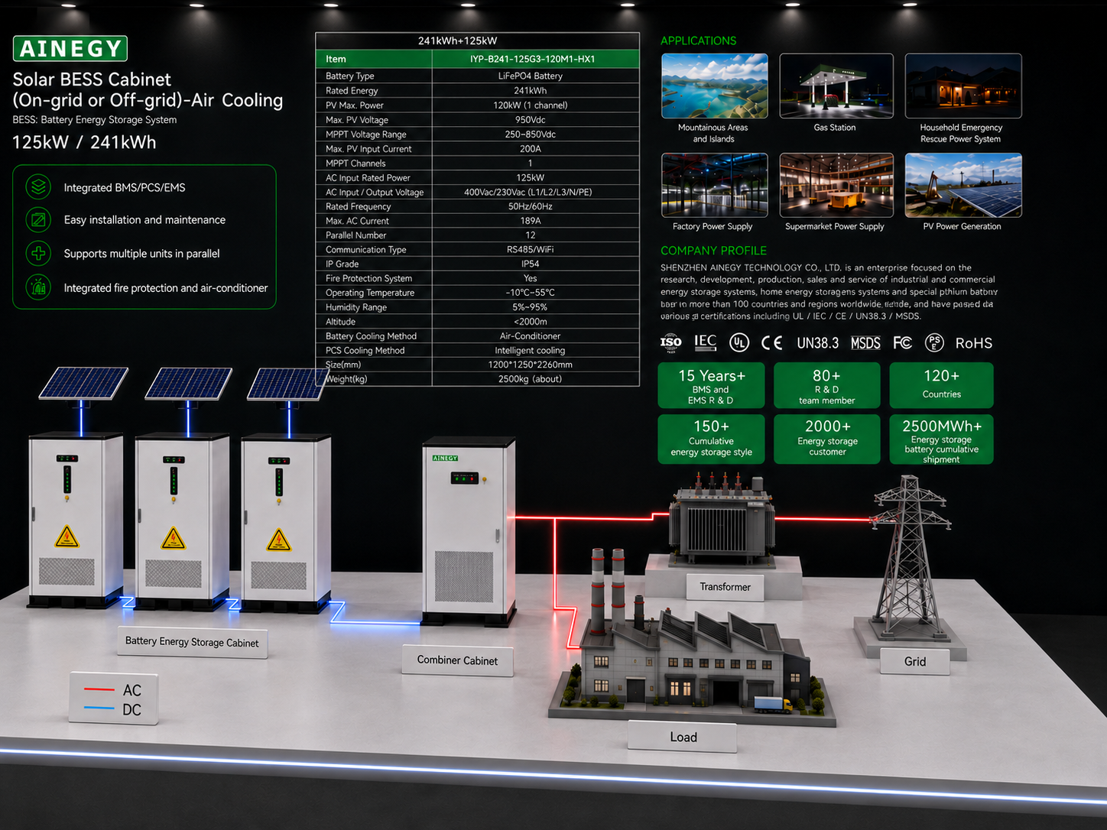This screenshot has height=830, width=1107.
Task: Open the PV Power Generation thumbnail
Action: [963, 186]
